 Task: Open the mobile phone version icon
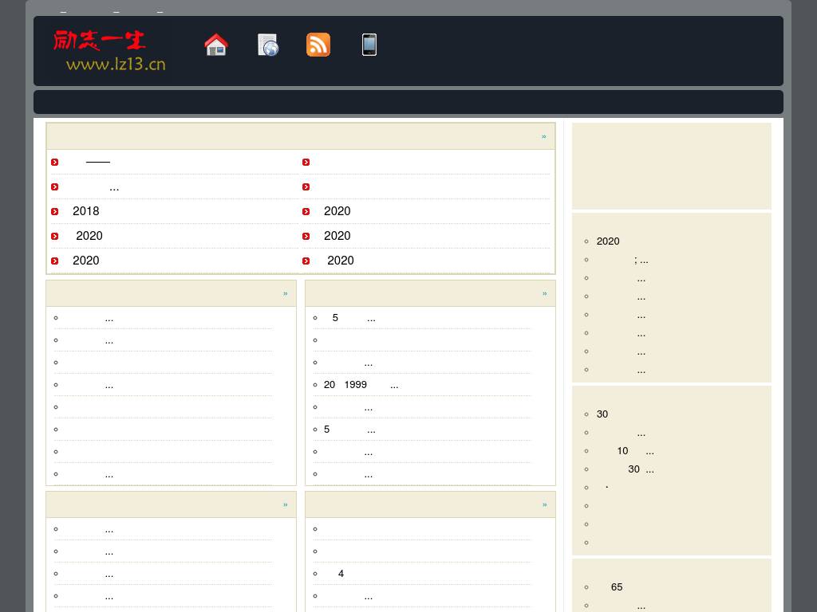pyautogui.click(x=369, y=45)
